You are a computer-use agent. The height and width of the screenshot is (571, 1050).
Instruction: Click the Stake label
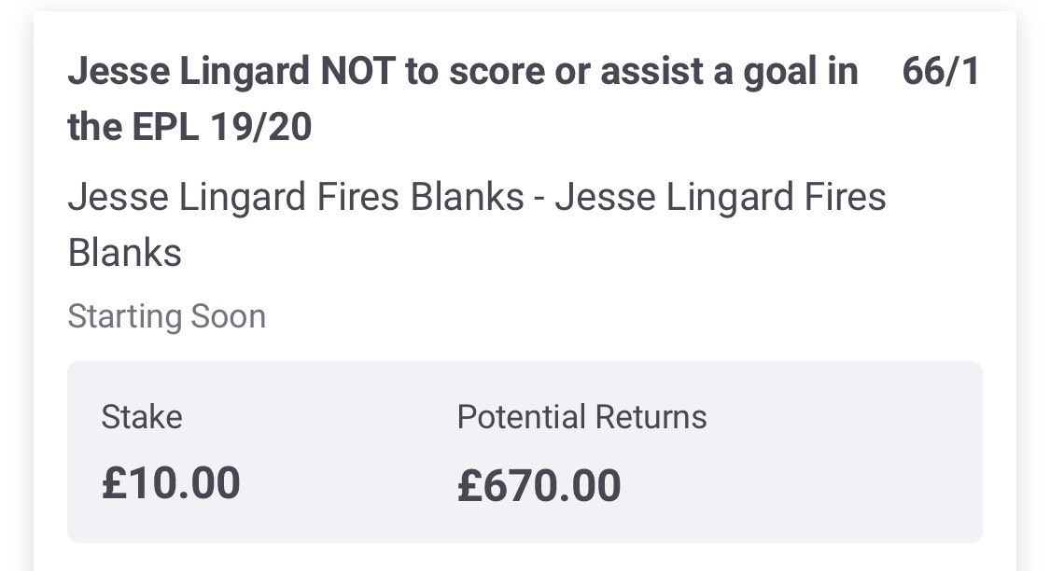(143, 417)
